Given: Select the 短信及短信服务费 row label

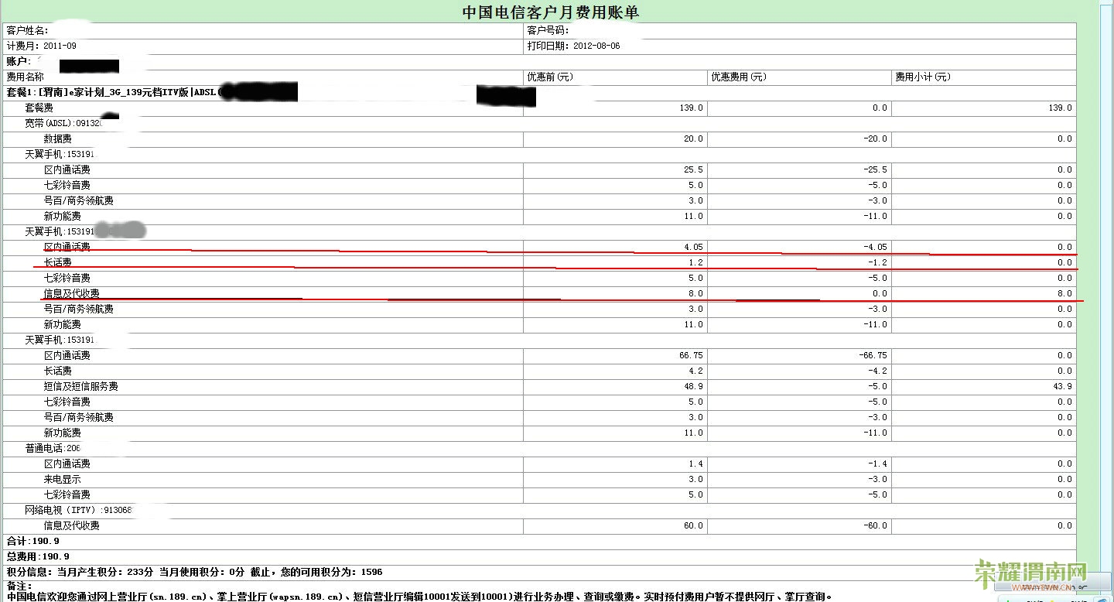Looking at the screenshot, I should coord(81,387).
